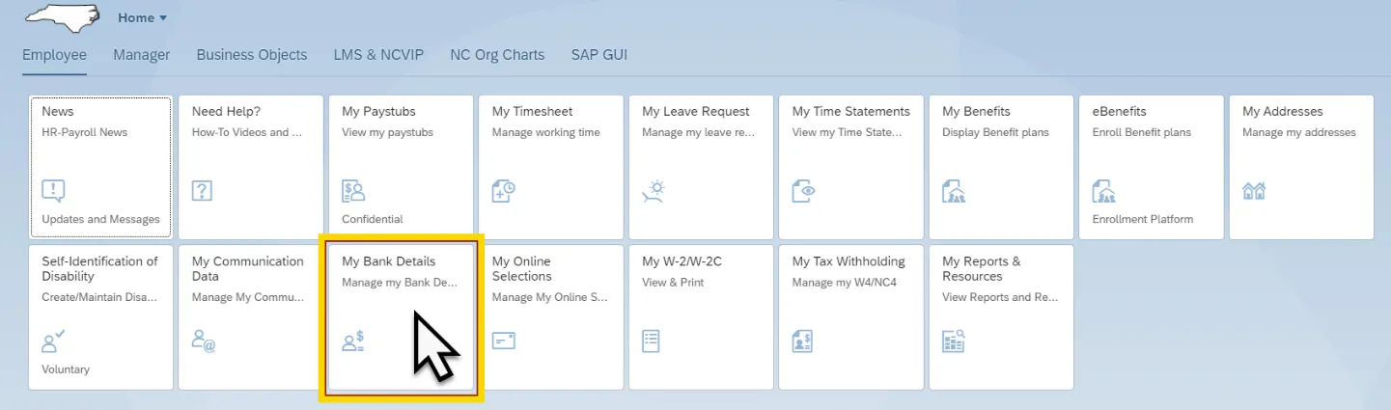The image size is (1391, 410).
Task: Switch to the Manager tab
Action: click(x=141, y=55)
